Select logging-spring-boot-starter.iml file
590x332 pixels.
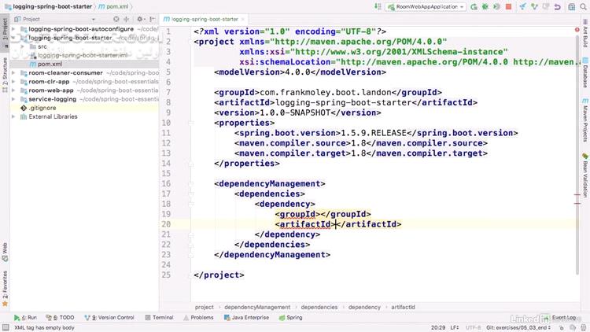pyautogui.click(x=84, y=55)
